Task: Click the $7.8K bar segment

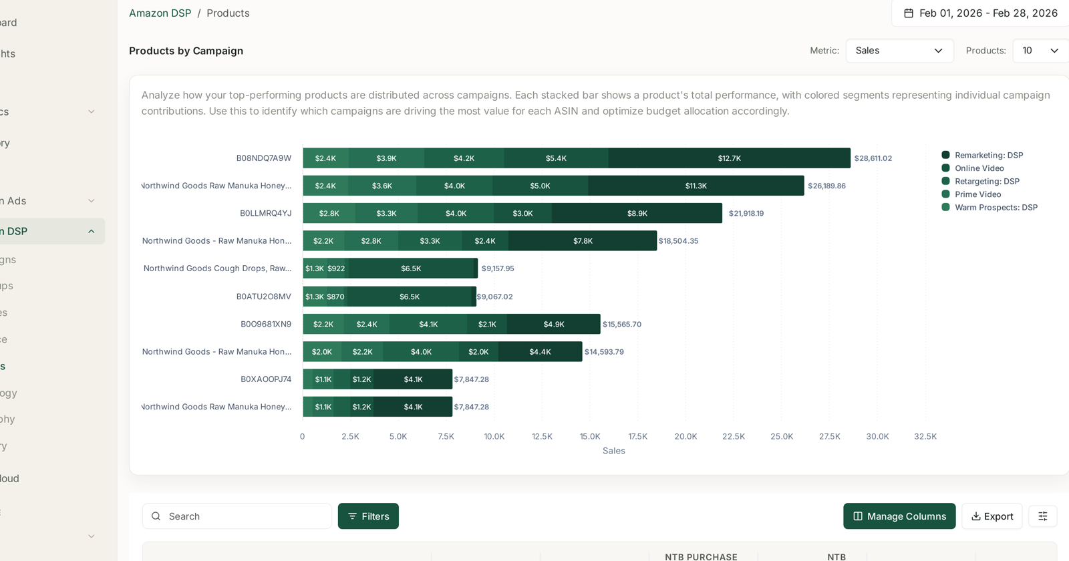Action: tap(583, 240)
